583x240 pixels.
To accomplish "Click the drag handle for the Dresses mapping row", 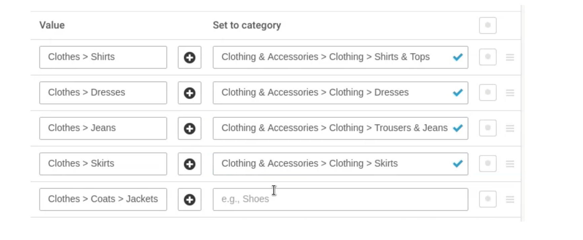I will tap(510, 93).
